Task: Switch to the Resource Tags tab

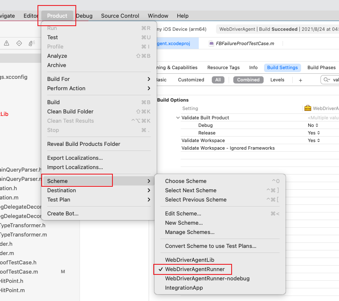Action: [x=223, y=67]
